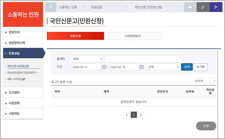Screen dimensions: 225x139
Task: Go to next page arrow
Action: click(x=141, y=115)
